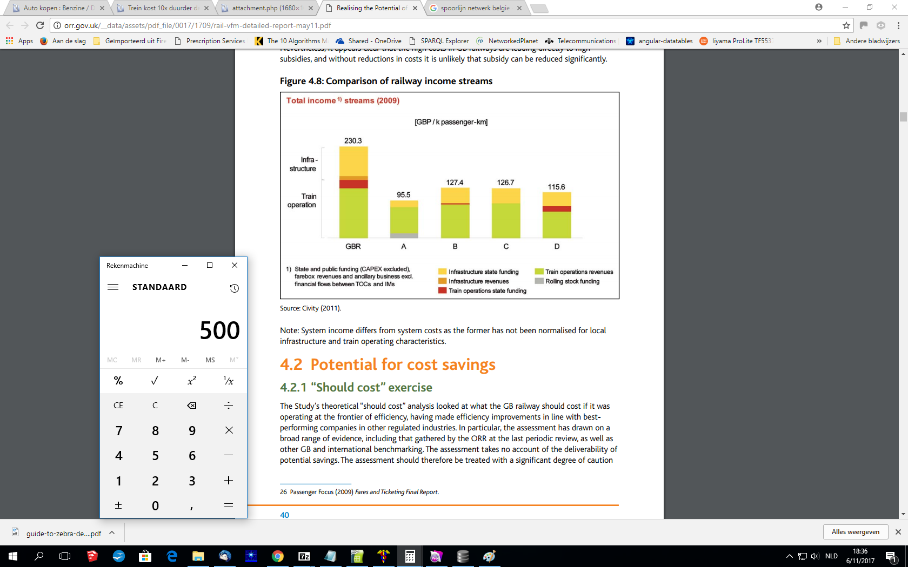Click the digit 7 key
Viewport: 908px width, 567px height.
pos(118,430)
